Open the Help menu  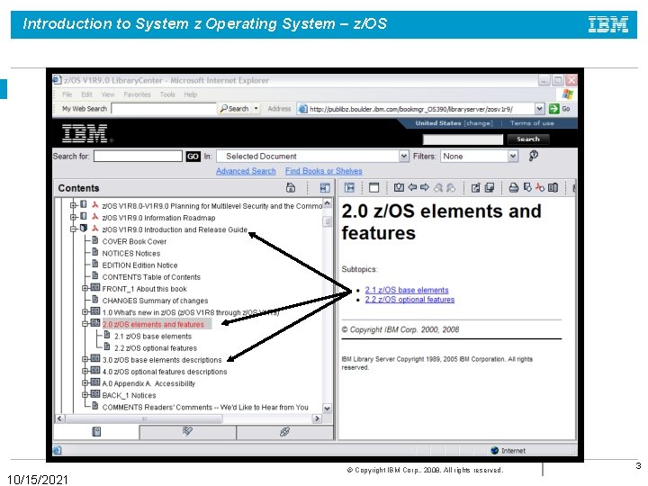191,94
